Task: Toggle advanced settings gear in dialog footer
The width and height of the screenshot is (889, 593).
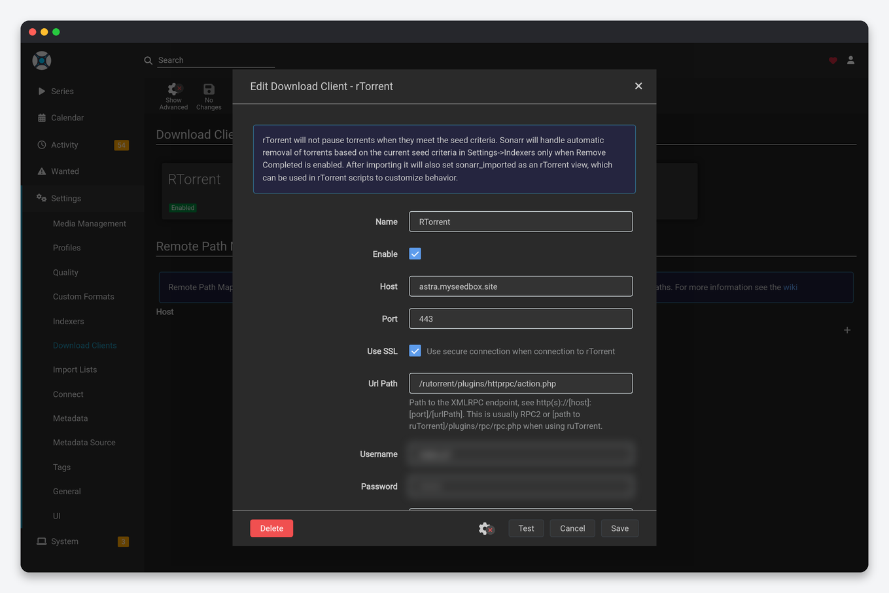Action: [x=485, y=528]
